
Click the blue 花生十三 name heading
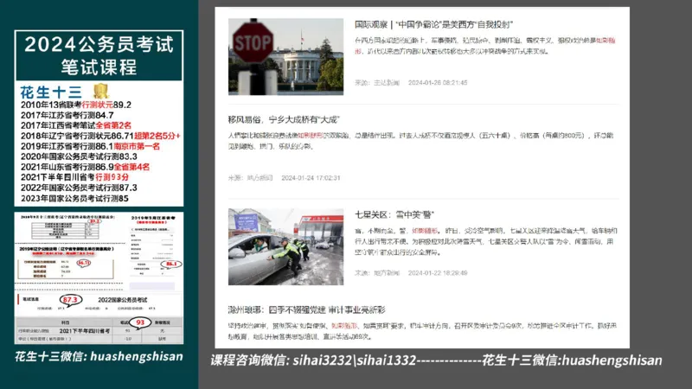pyautogui.click(x=51, y=92)
